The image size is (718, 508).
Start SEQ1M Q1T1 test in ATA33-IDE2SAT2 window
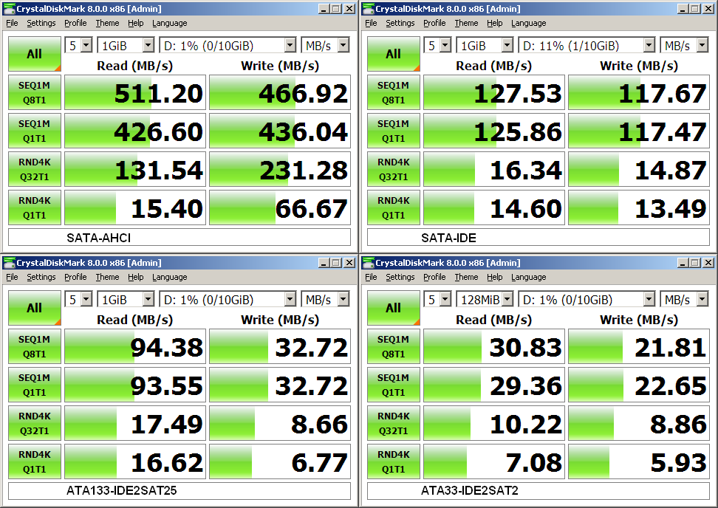click(393, 385)
